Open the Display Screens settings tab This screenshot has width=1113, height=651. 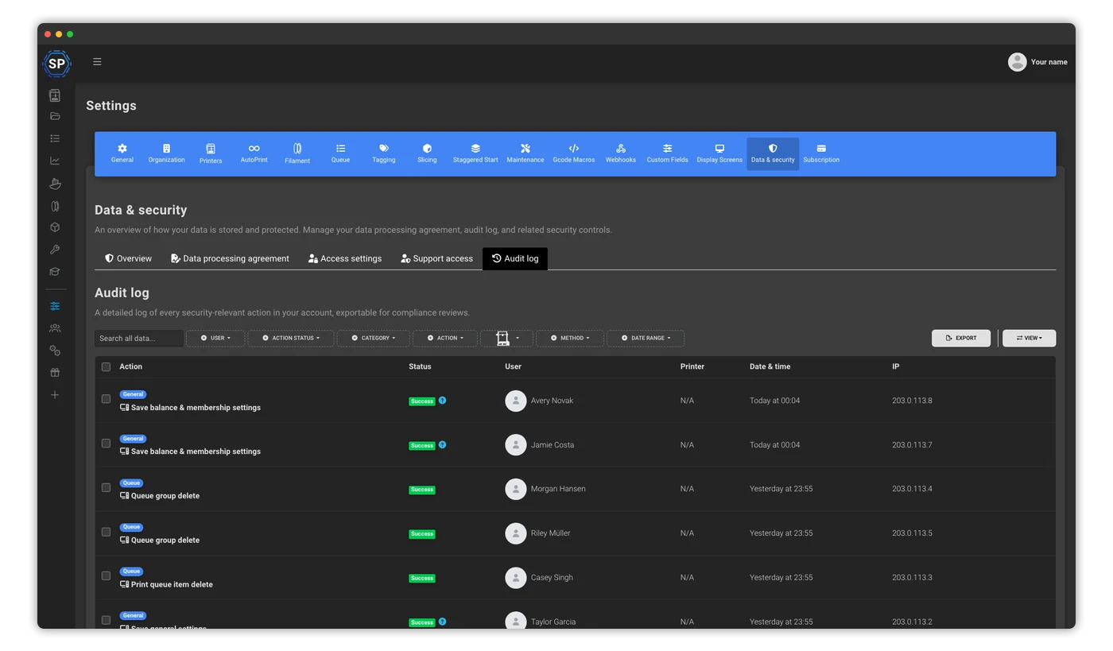(x=719, y=153)
